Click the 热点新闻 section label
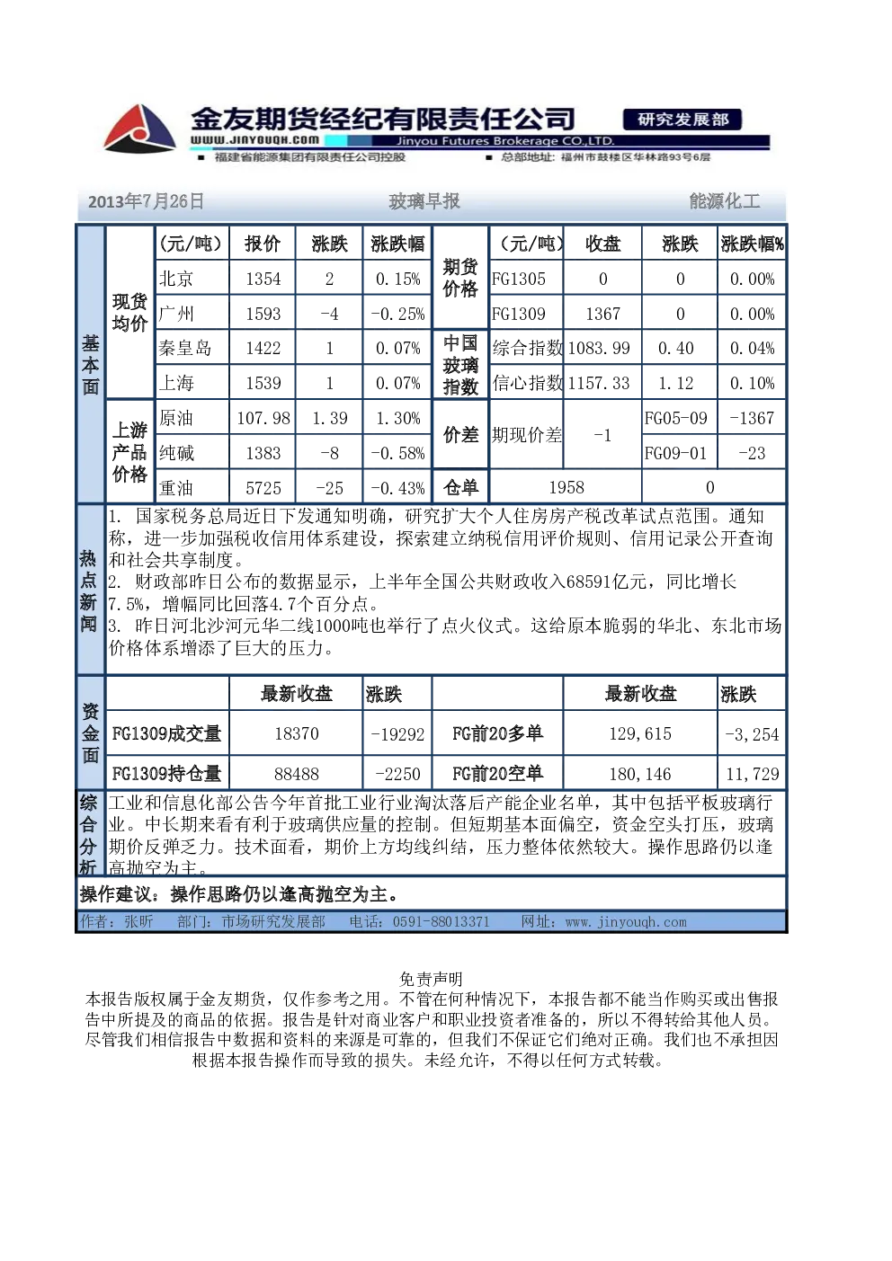 click(x=89, y=591)
